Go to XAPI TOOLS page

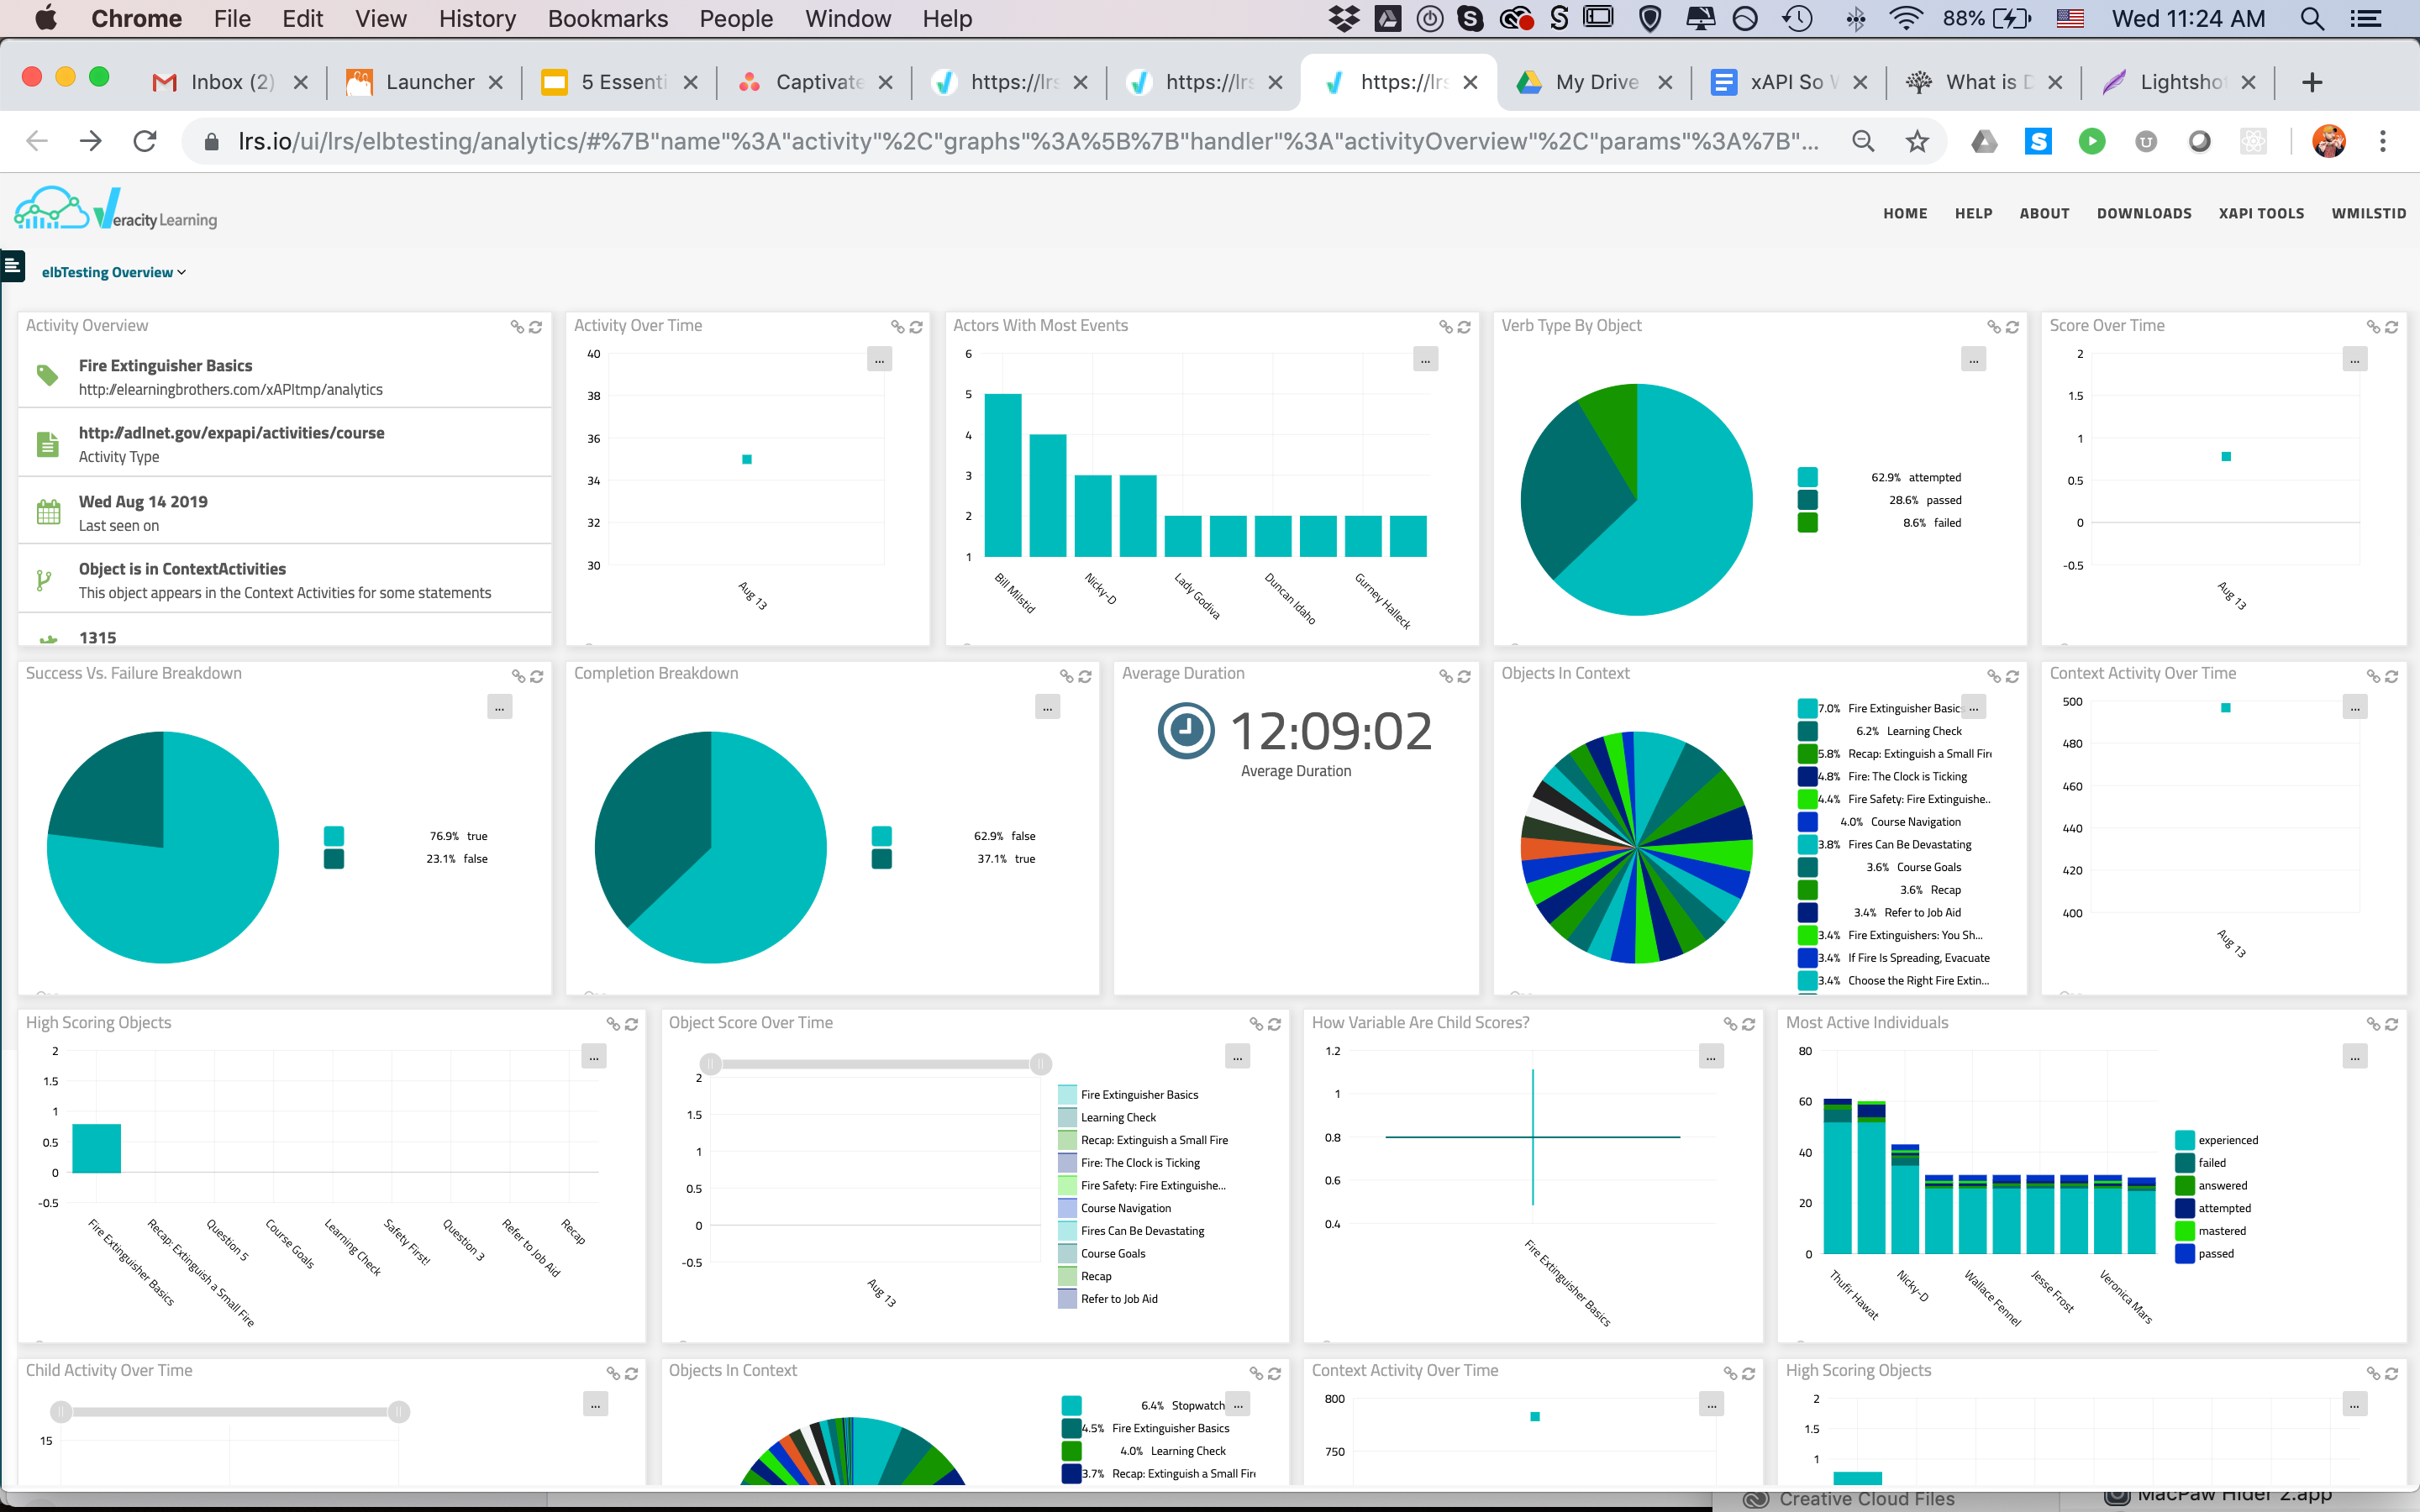(2260, 213)
